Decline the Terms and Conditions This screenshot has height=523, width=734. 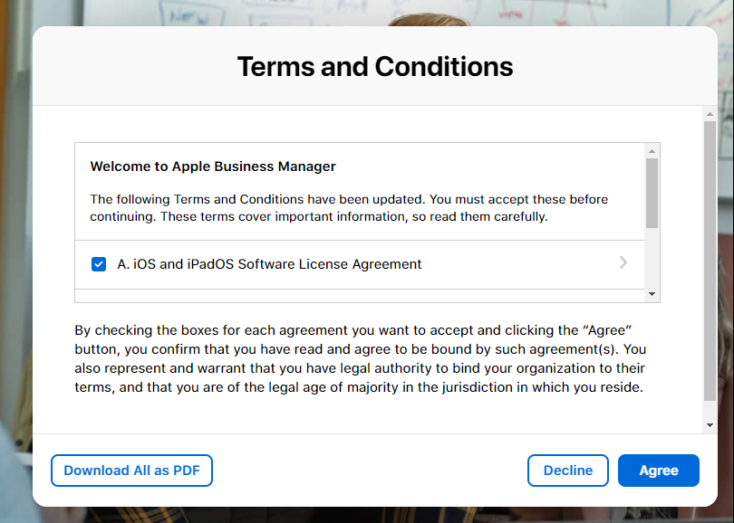coord(567,471)
